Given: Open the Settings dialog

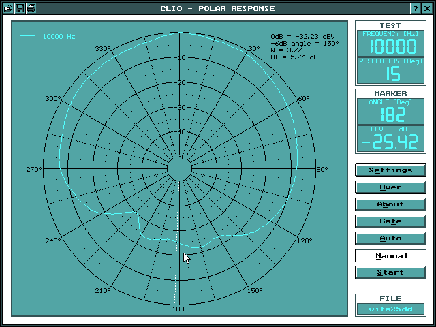Looking at the screenshot, I should [390, 170].
